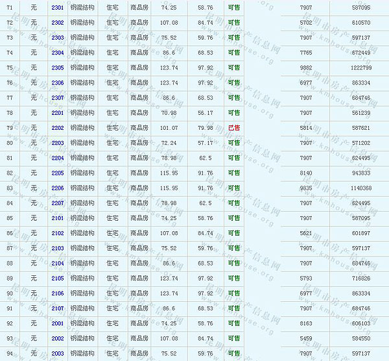Image resolution: width=389 pixels, height=361 pixels.
Task: Open room 2302 details link
Action: [x=57, y=22]
